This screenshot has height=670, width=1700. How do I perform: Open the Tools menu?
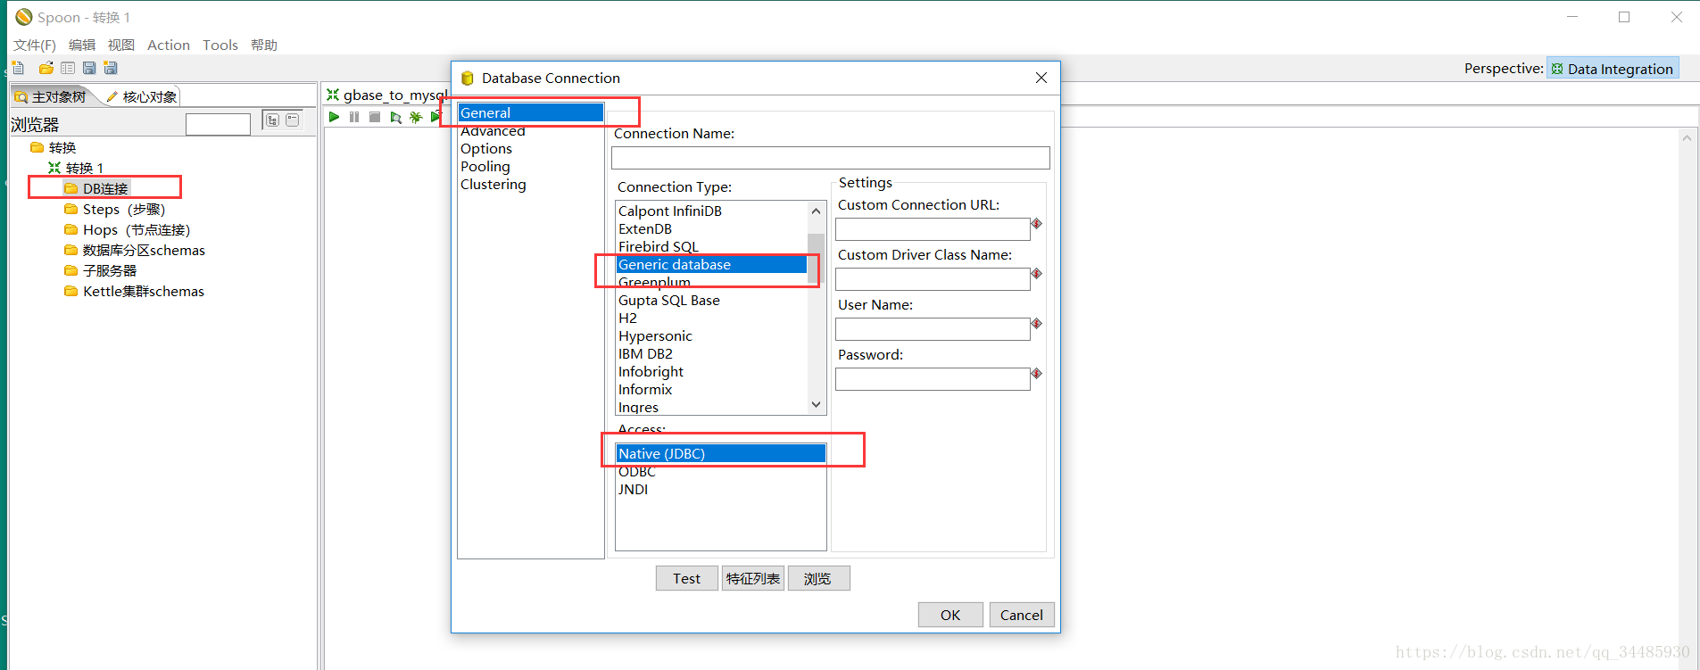pos(220,45)
